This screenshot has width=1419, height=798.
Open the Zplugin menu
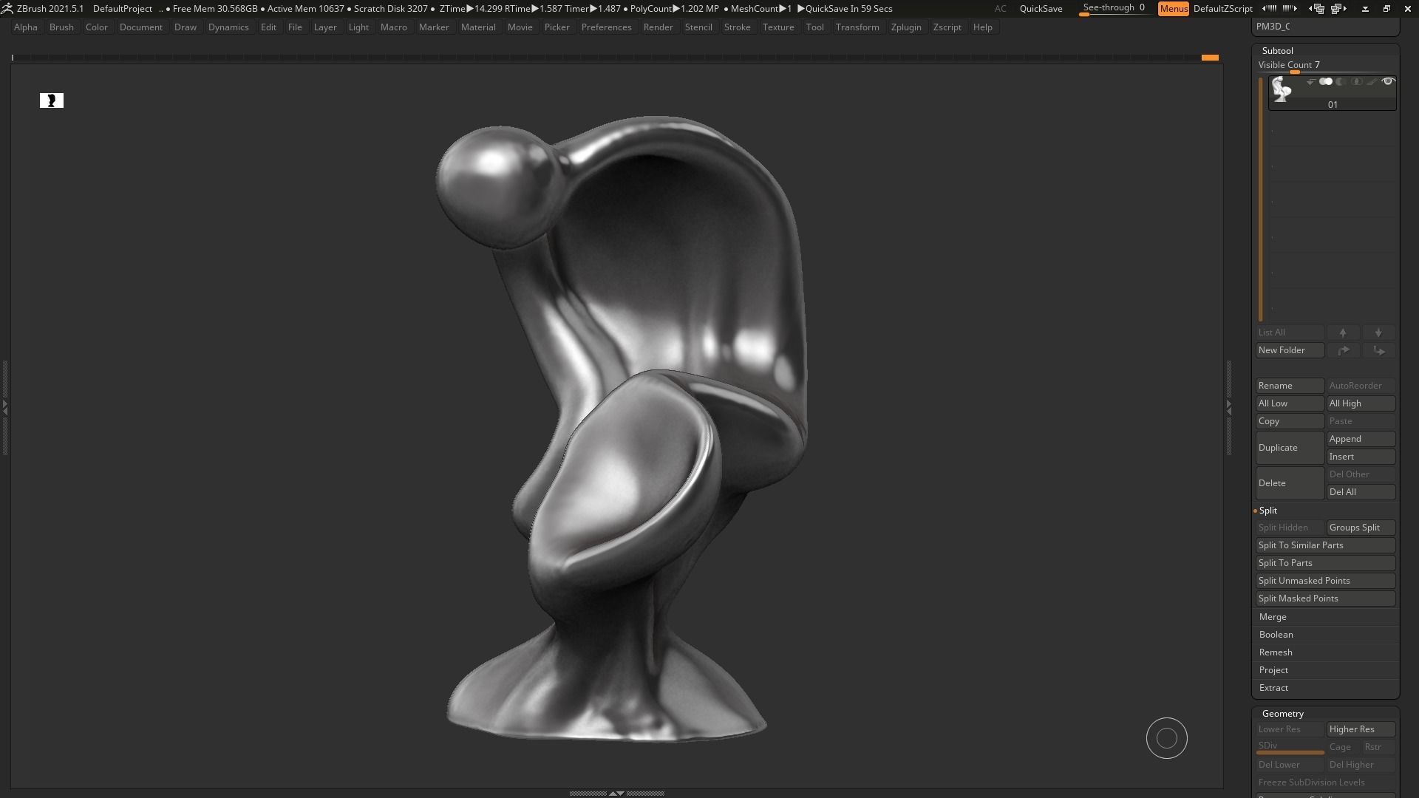pyautogui.click(x=906, y=27)
